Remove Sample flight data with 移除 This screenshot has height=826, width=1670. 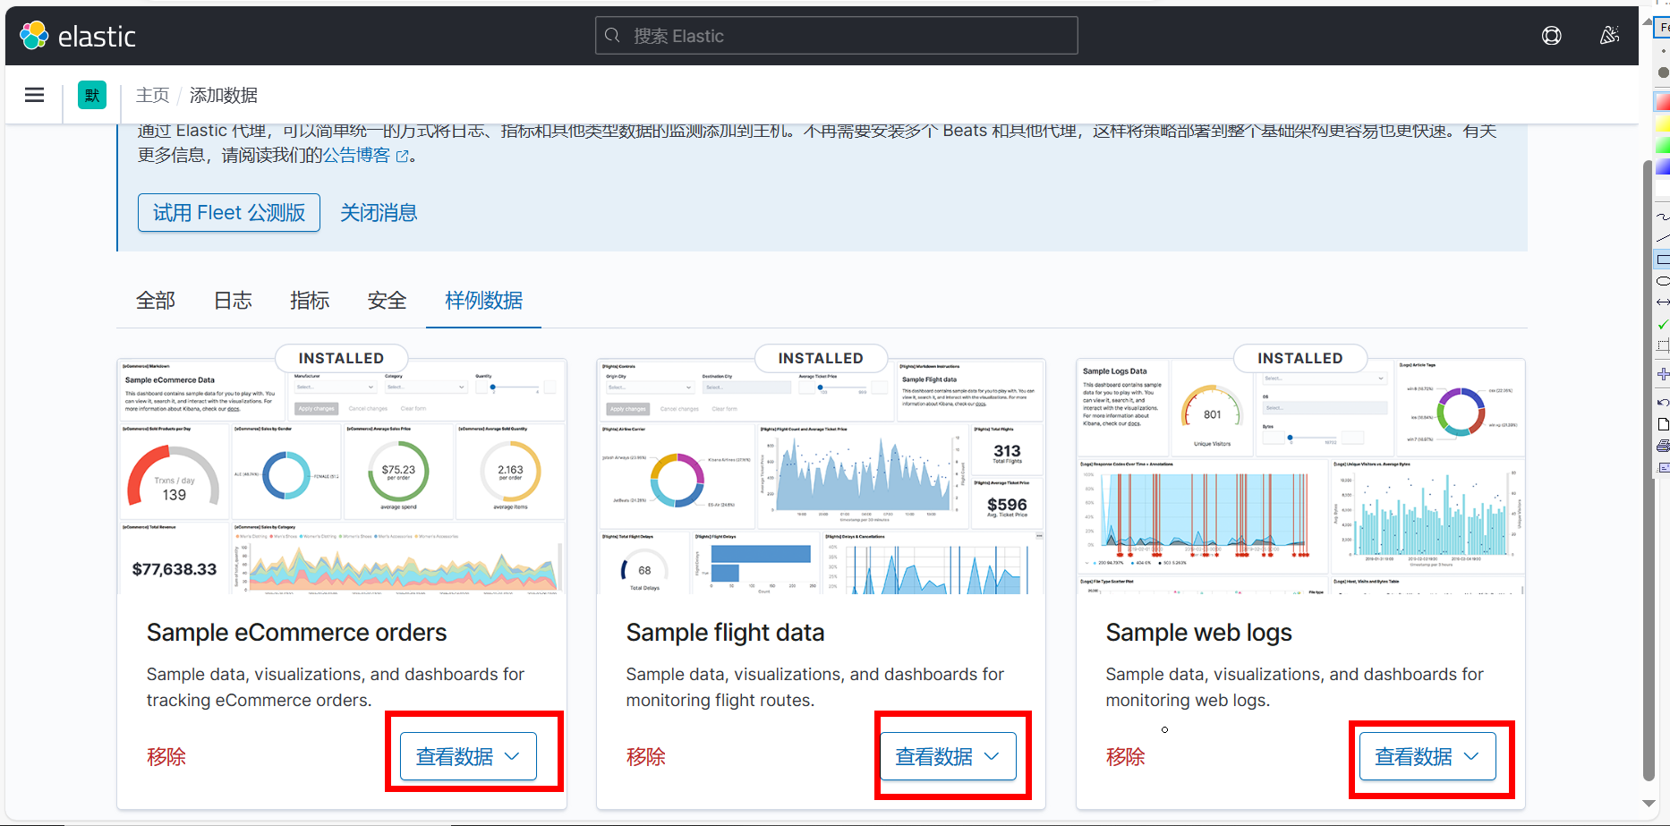646,757
